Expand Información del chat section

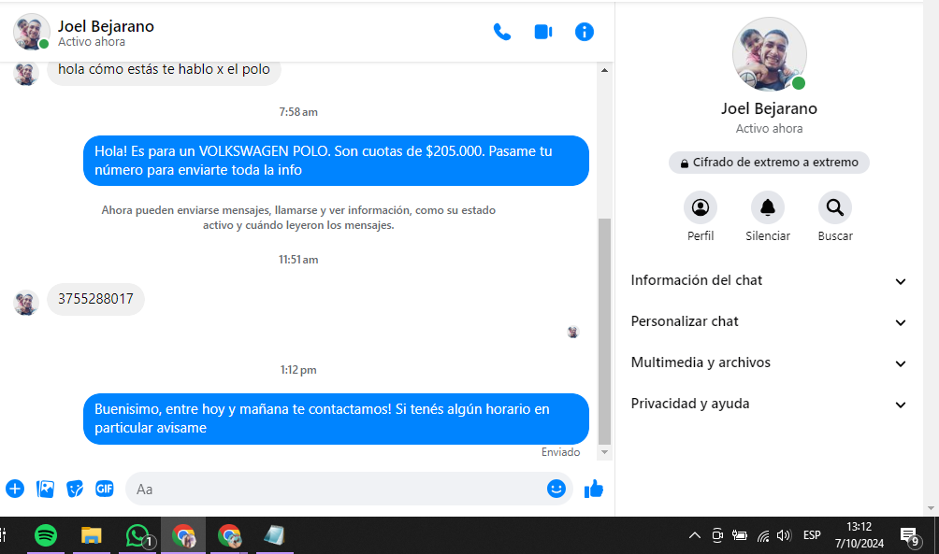[769, 280]
